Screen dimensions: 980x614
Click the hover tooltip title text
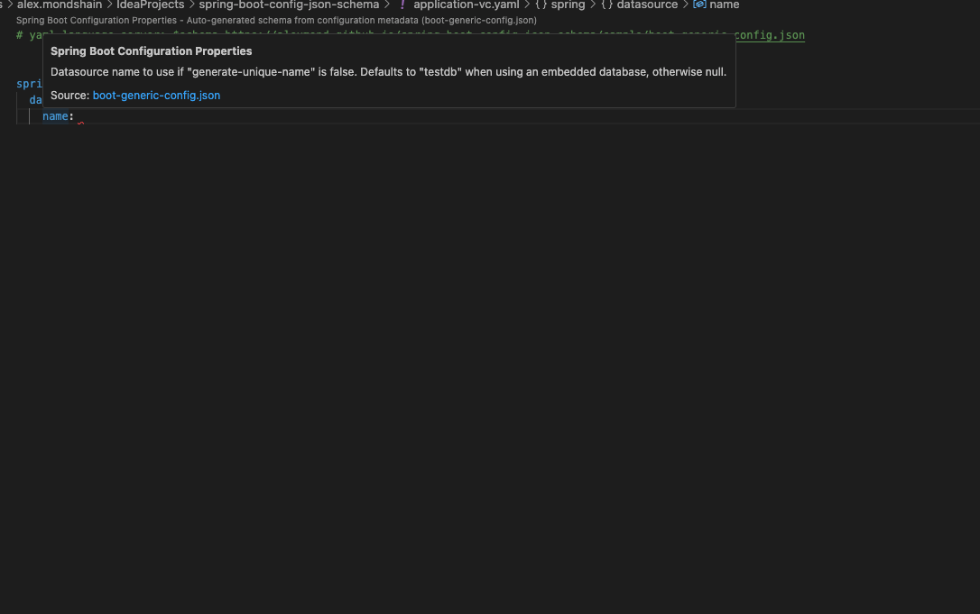point(151,51)
